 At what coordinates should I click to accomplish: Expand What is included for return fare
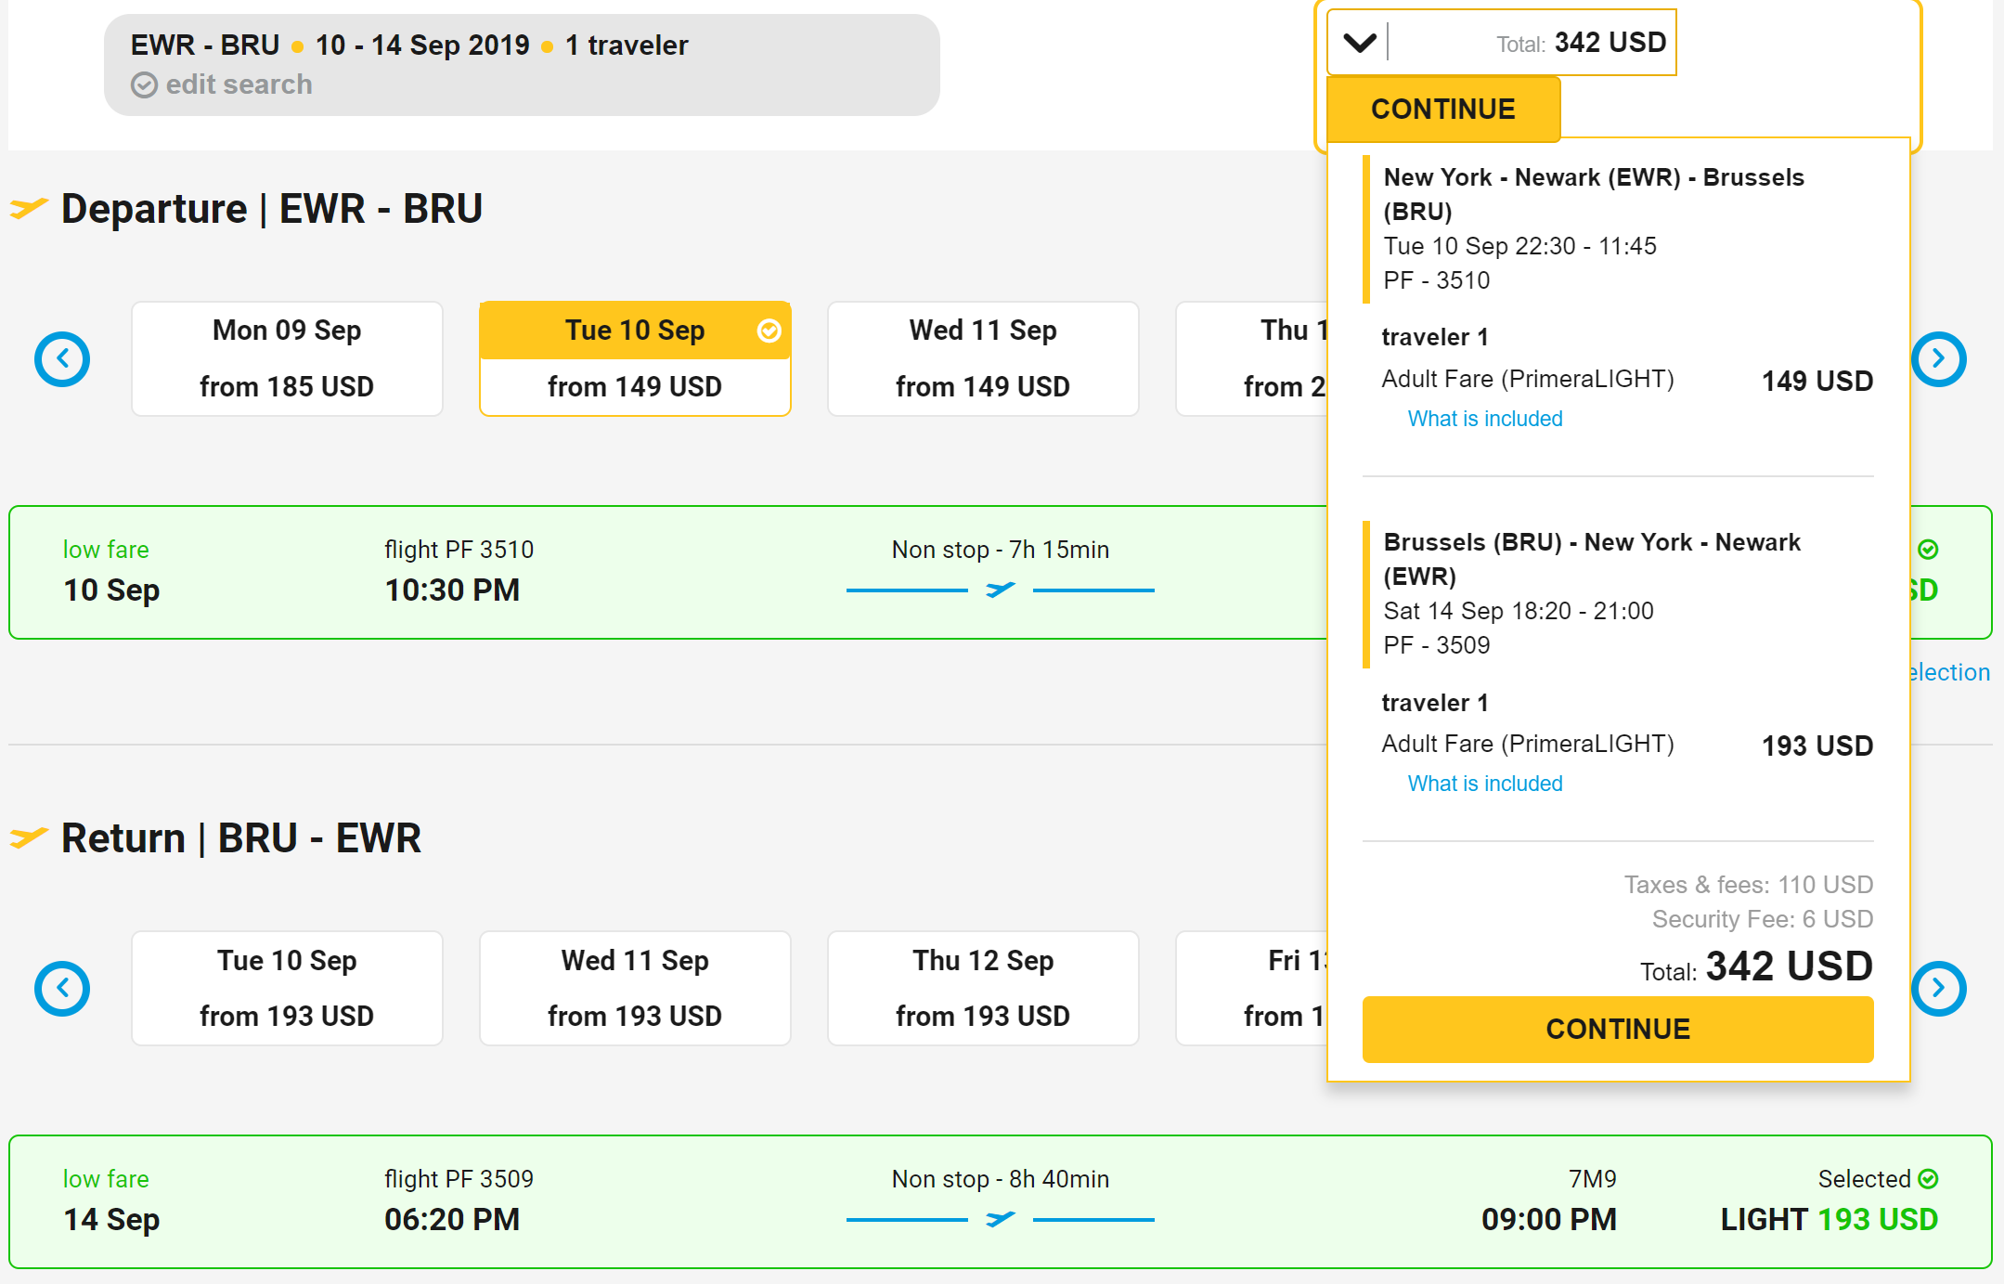[x=1484, y=784]
